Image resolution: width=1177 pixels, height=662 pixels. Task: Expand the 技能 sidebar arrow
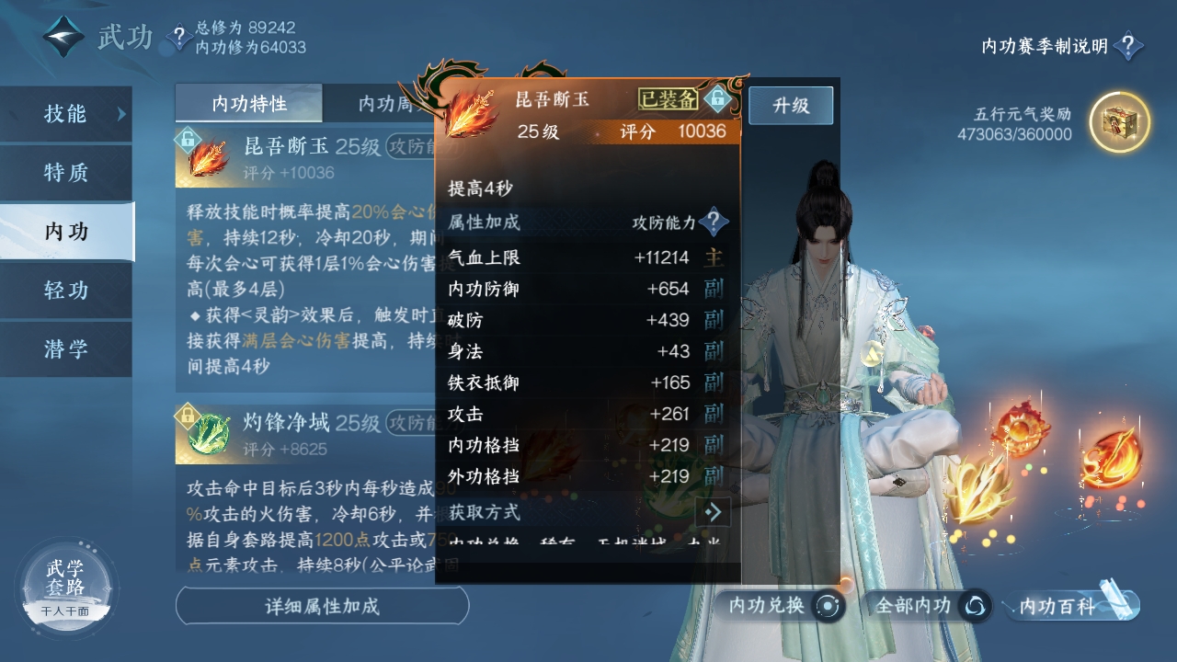coord(121,114)
